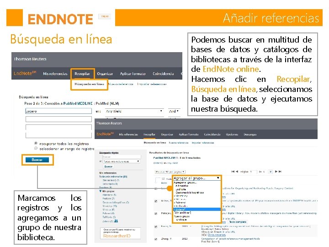Click blue Buscar button in search form

pyautogui.click(x=37, y=160)
